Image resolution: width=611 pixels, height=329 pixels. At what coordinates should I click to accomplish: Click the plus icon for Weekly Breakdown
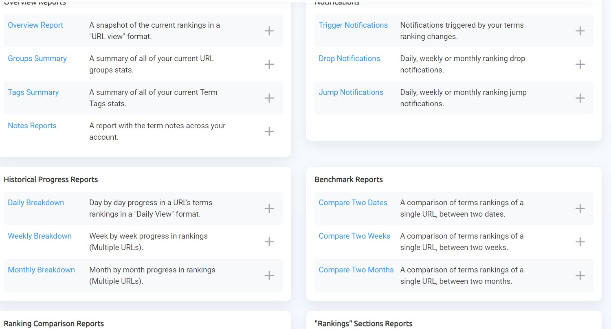269,242
